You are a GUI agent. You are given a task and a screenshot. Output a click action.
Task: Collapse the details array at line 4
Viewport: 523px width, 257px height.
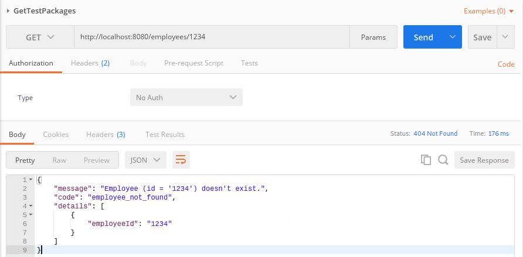coord(30,206)
